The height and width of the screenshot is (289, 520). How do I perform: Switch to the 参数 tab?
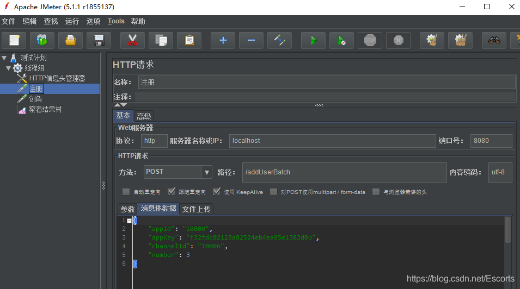[x=127, y=209]
